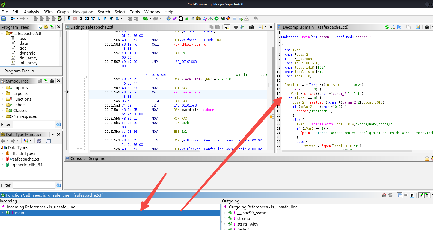Click the purple checkmark toolbar icon
The image size is (433, 230).
174,19
